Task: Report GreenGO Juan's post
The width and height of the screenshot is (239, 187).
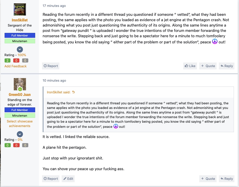Action: coord(51,179)
